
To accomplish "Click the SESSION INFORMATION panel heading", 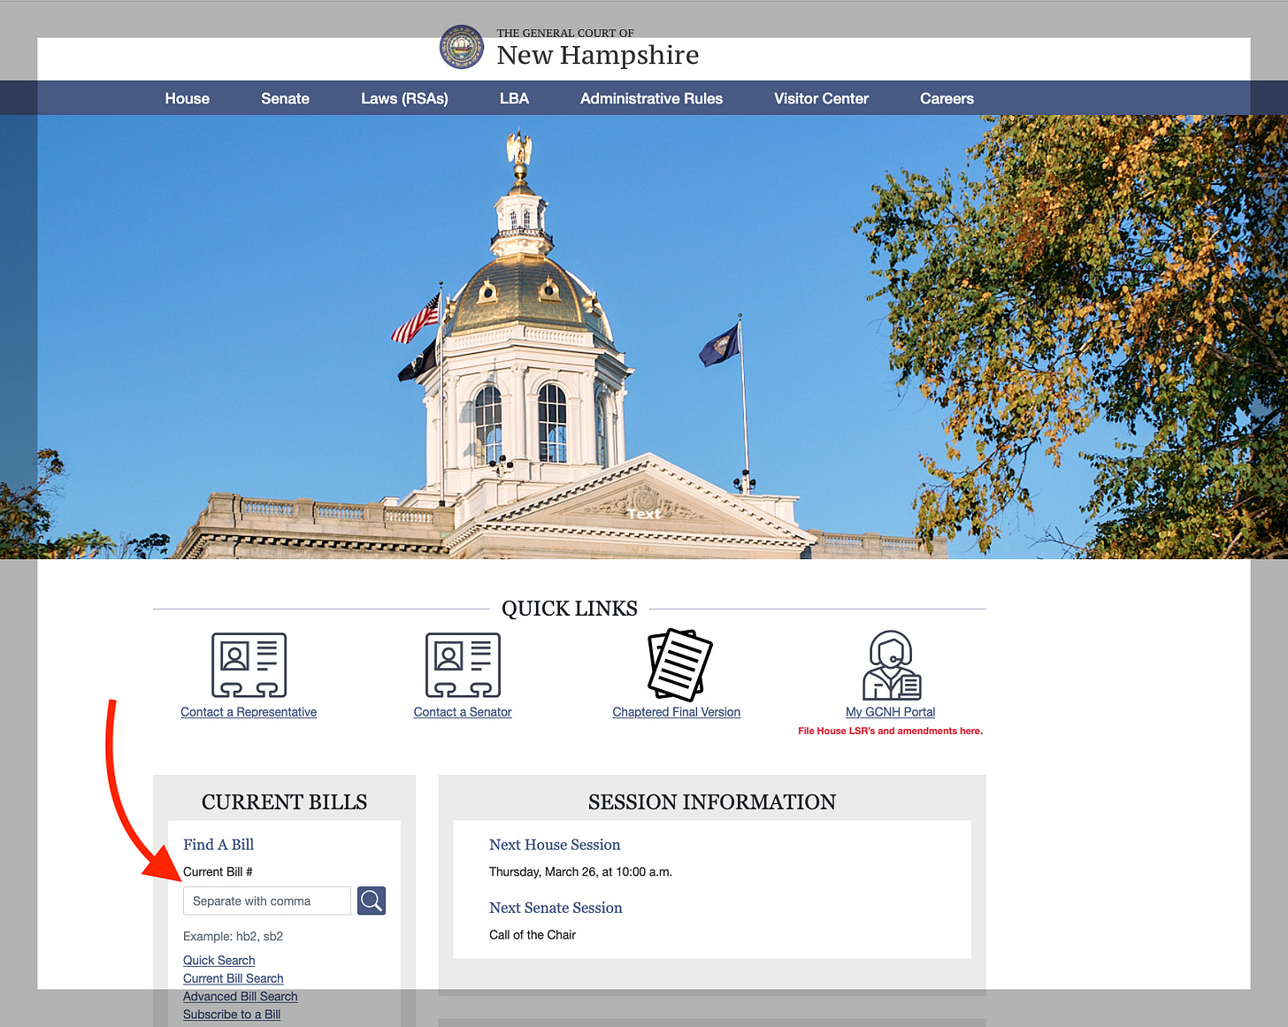I will (x=712, y=802).
